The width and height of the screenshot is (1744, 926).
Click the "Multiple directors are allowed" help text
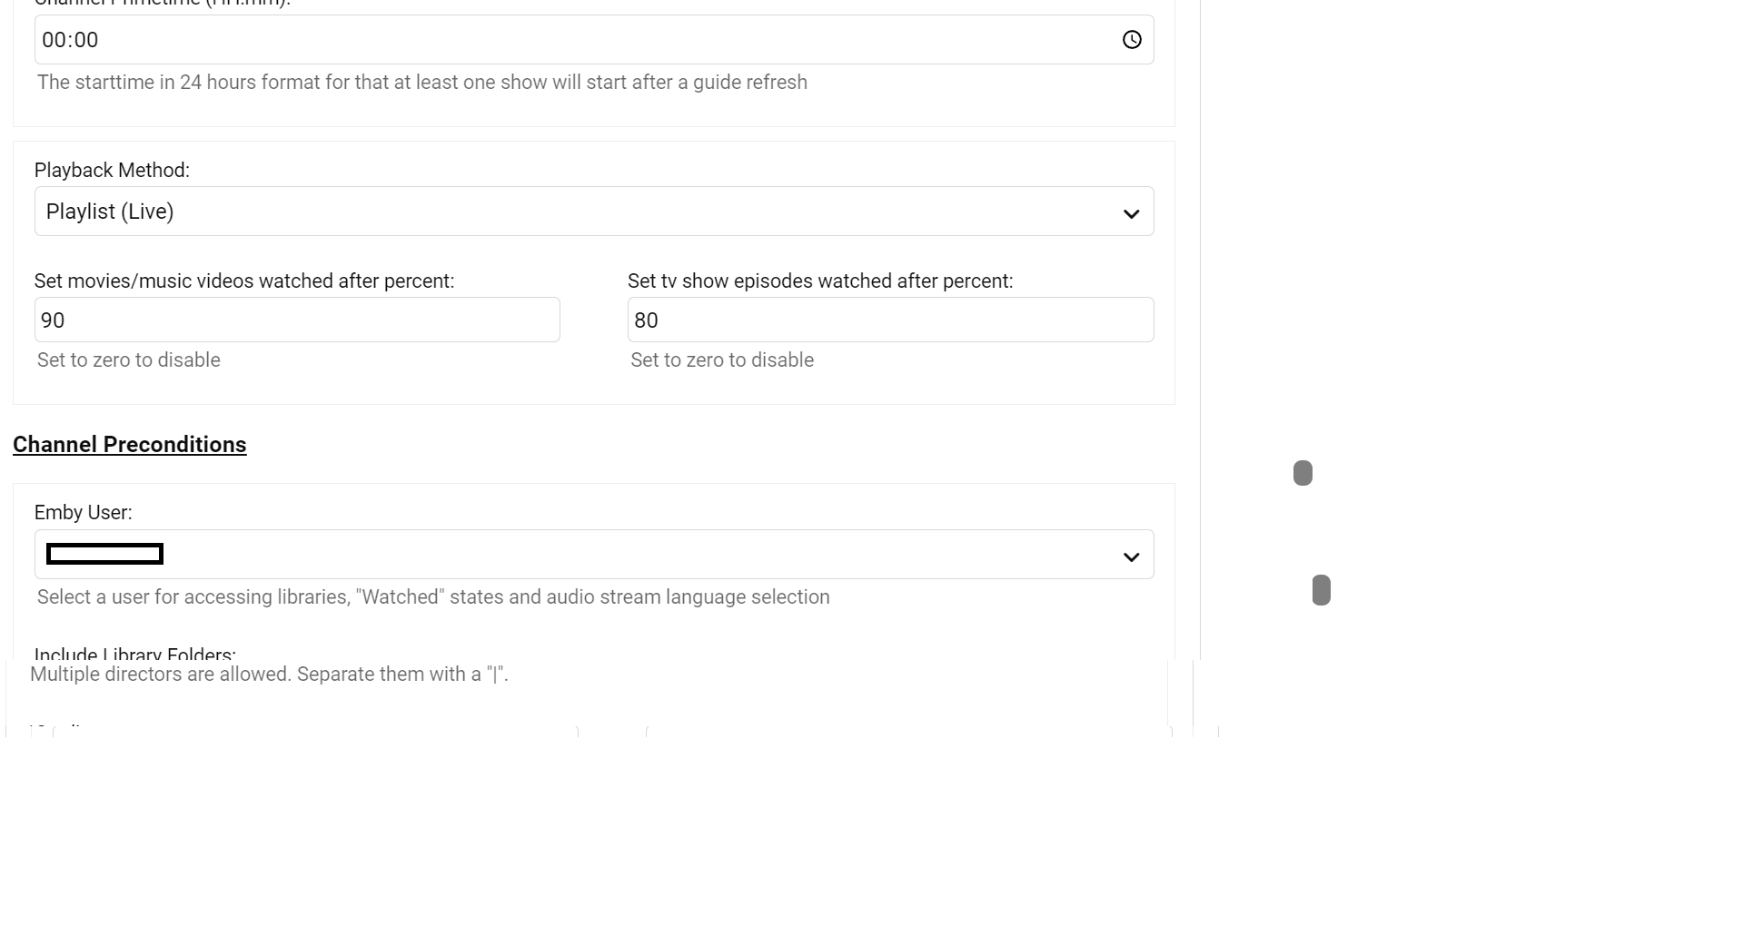268,675
